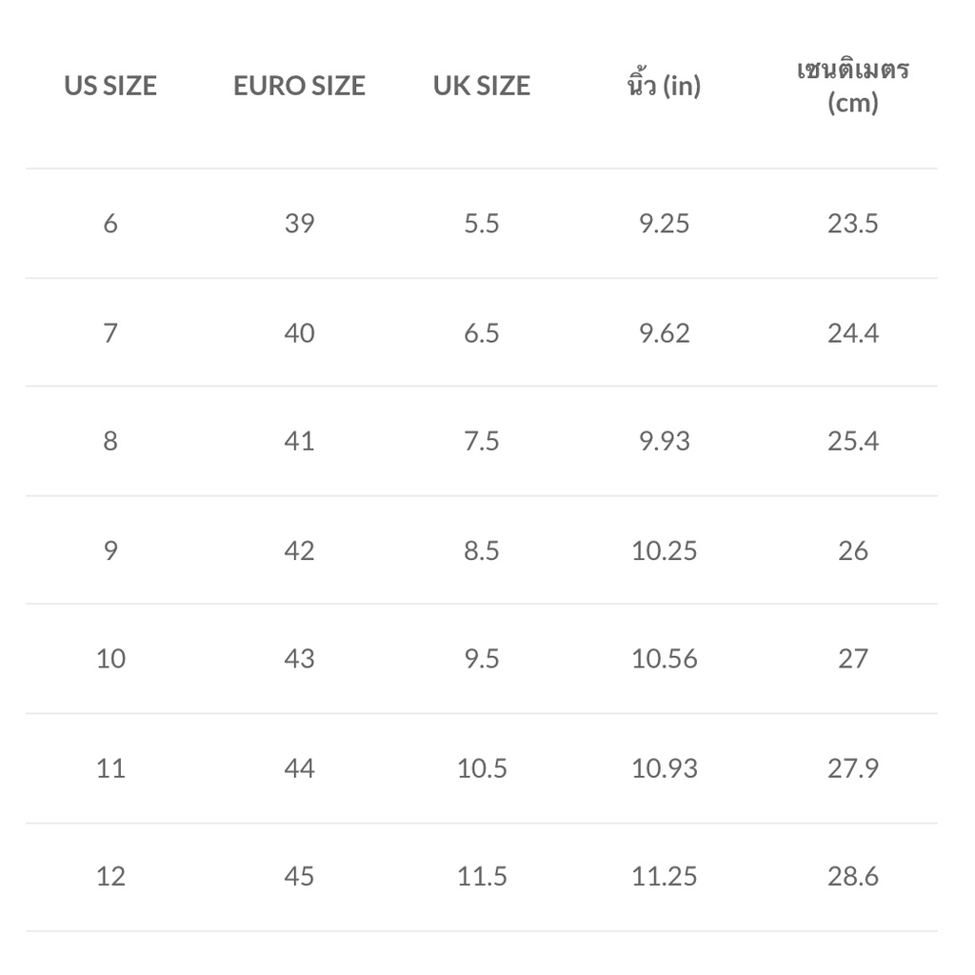
Task: Select the 27.9 cm cell
Action: click(x=852, y=768)
